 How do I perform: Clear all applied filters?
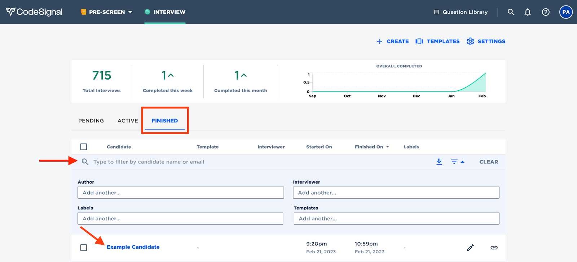tap(489, 162)
